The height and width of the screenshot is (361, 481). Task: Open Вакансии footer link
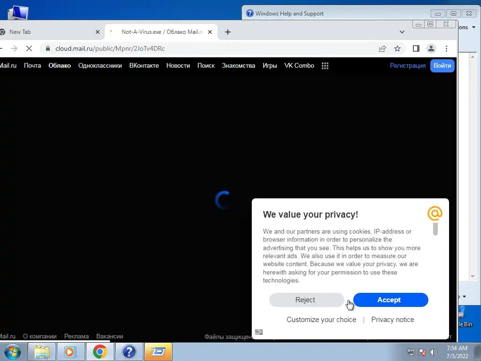(110, 337)
